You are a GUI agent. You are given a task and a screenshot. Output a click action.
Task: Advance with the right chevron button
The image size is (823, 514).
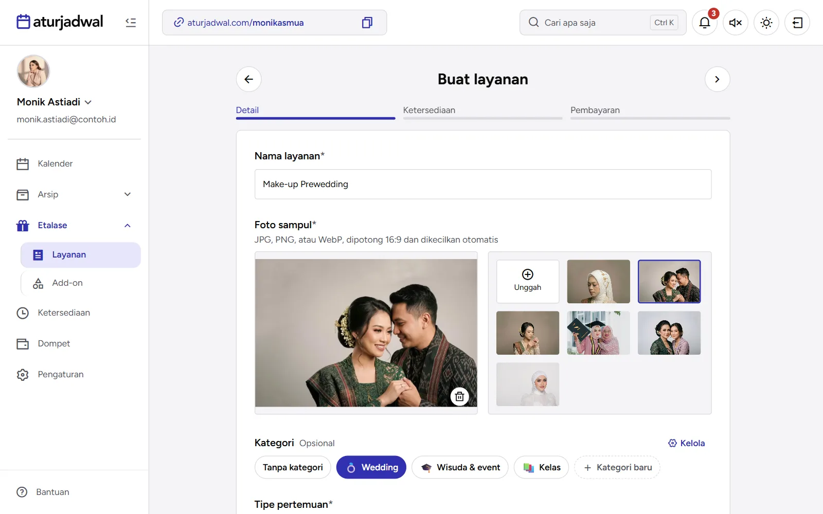(x=717, y=79)
